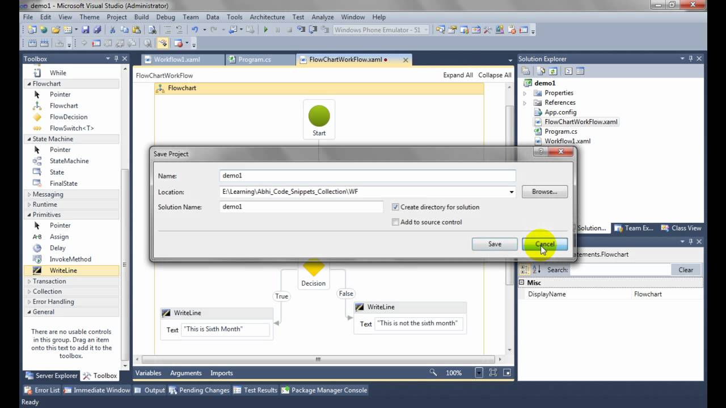Click the New Project toolbar icon

tap(32, 29)
